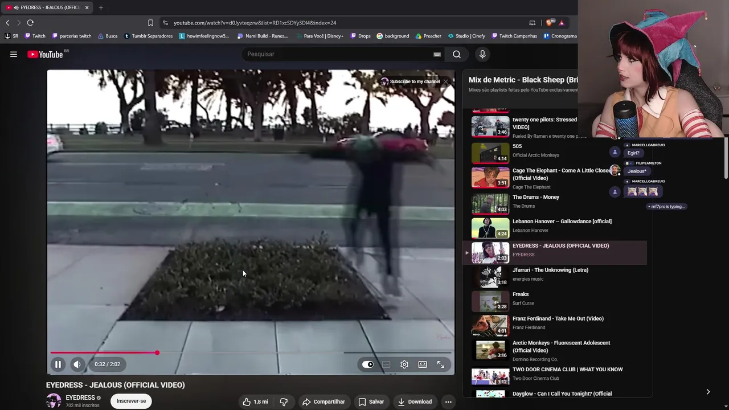Viewport: 729px width, 410px height.
Task: Play Lebanon Hanover -- Gallowdance
Action: click(553, 228)
